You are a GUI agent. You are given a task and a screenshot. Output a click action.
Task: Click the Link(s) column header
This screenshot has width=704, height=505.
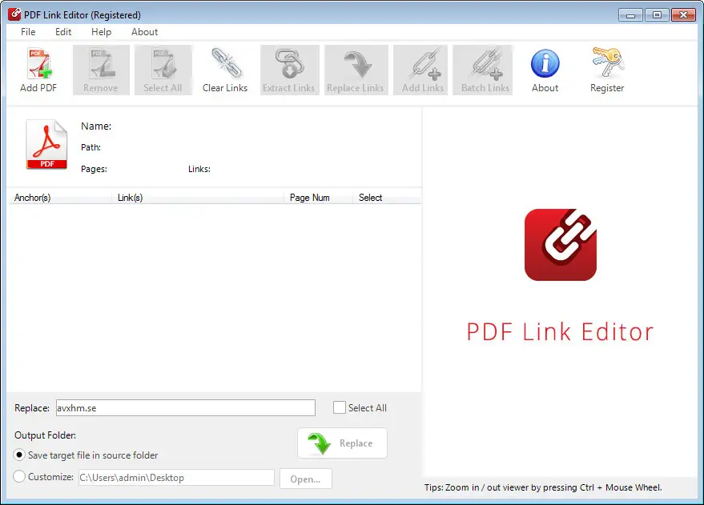(198, 198)
